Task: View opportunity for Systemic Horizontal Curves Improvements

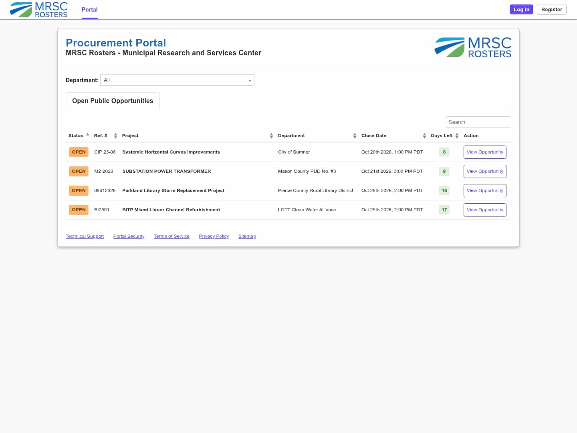Action: (x=485, y=152)
